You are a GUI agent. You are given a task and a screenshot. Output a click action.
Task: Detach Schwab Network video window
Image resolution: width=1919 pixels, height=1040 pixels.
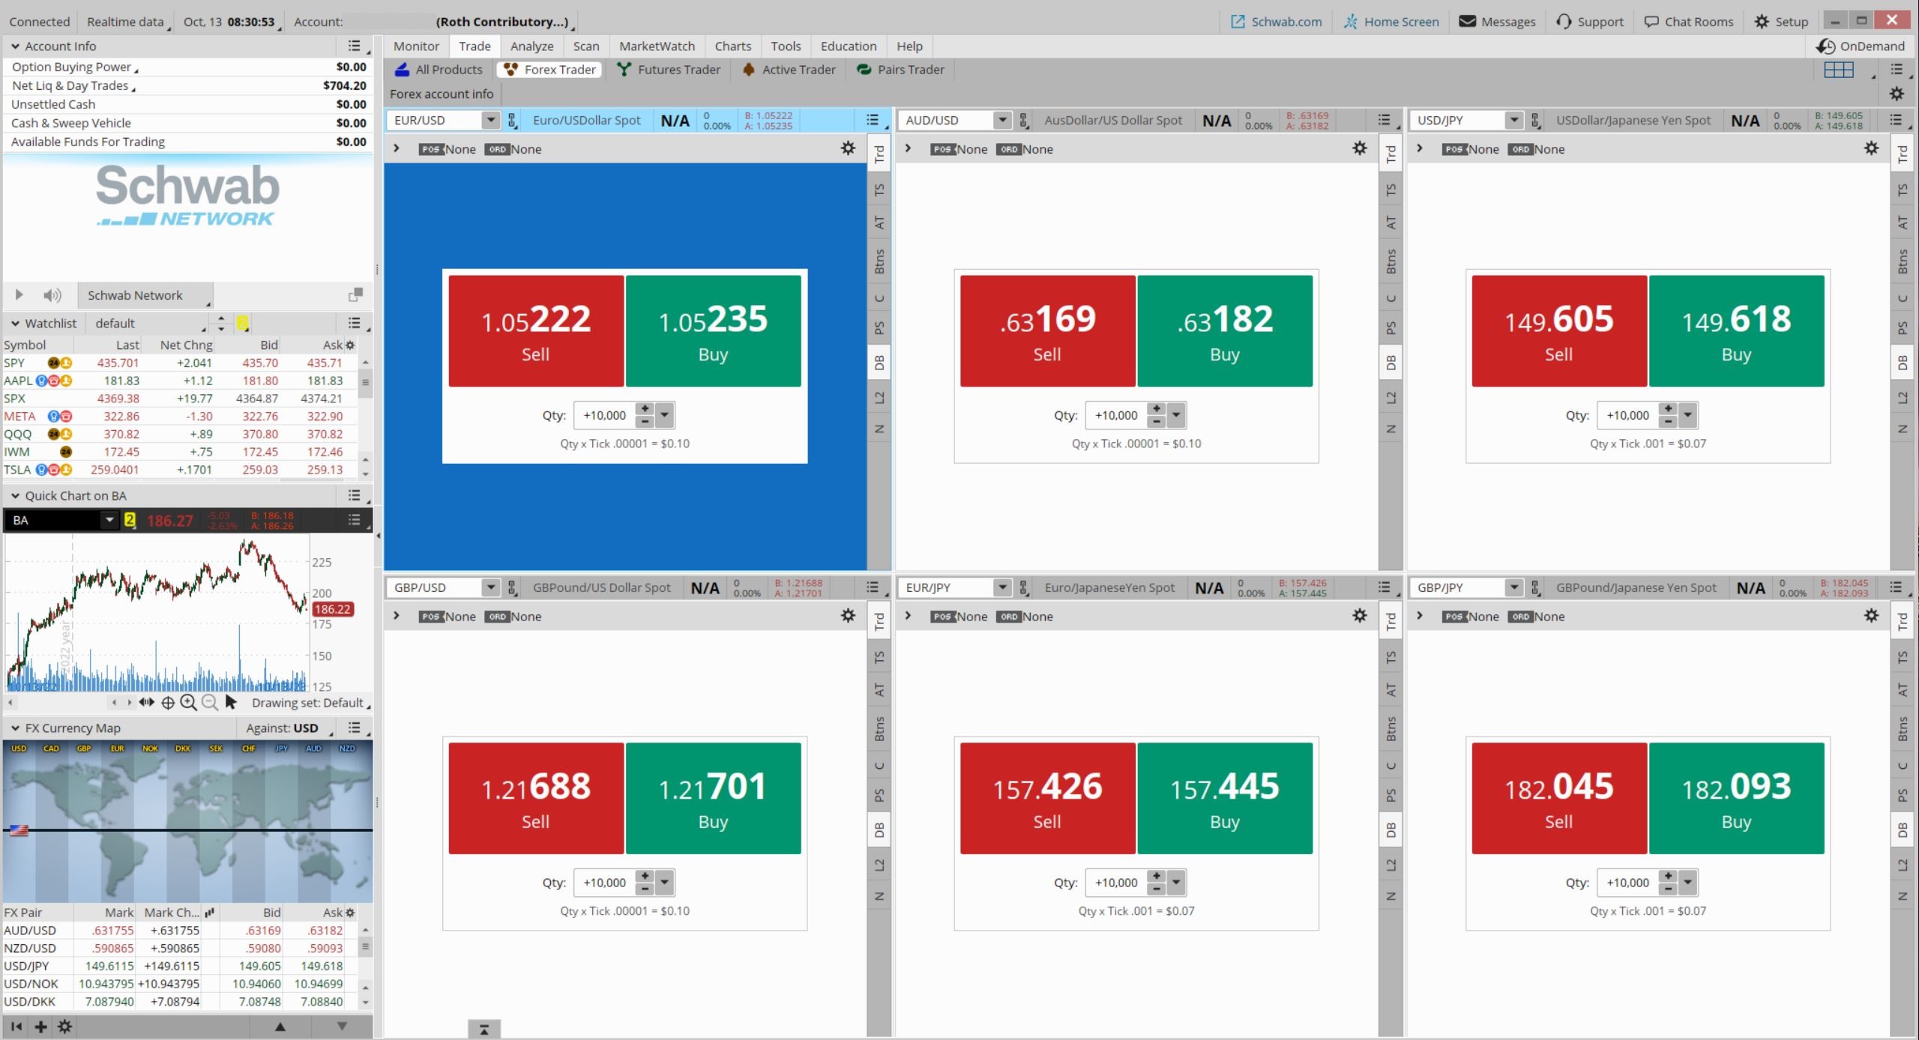355,295
